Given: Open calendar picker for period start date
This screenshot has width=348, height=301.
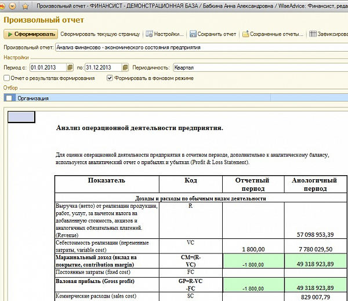Looking at the screenshot, I should pos(70,68).
